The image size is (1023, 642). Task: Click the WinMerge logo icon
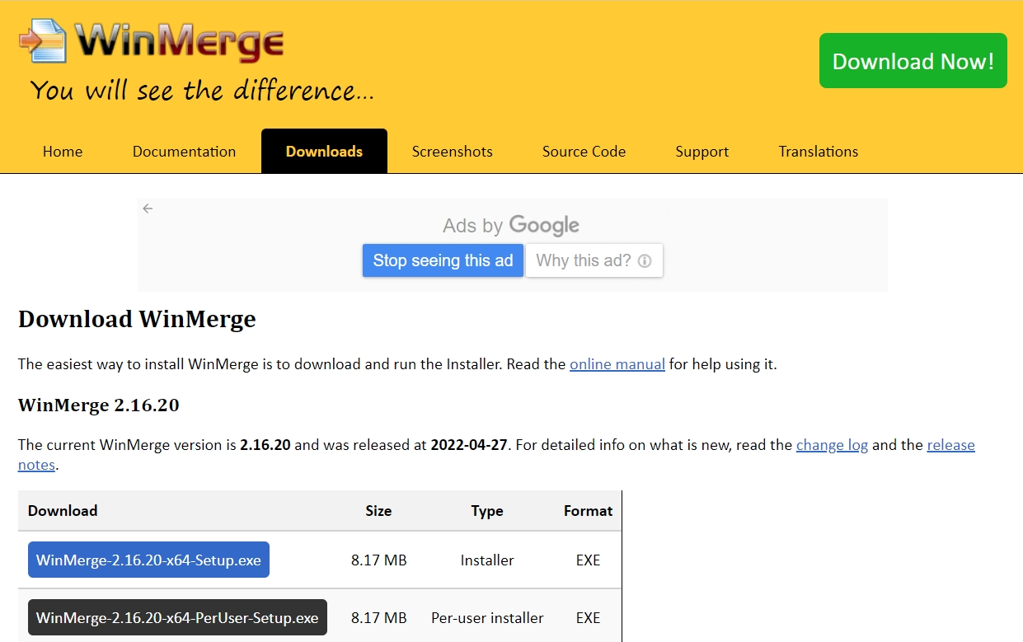(45, 41)
